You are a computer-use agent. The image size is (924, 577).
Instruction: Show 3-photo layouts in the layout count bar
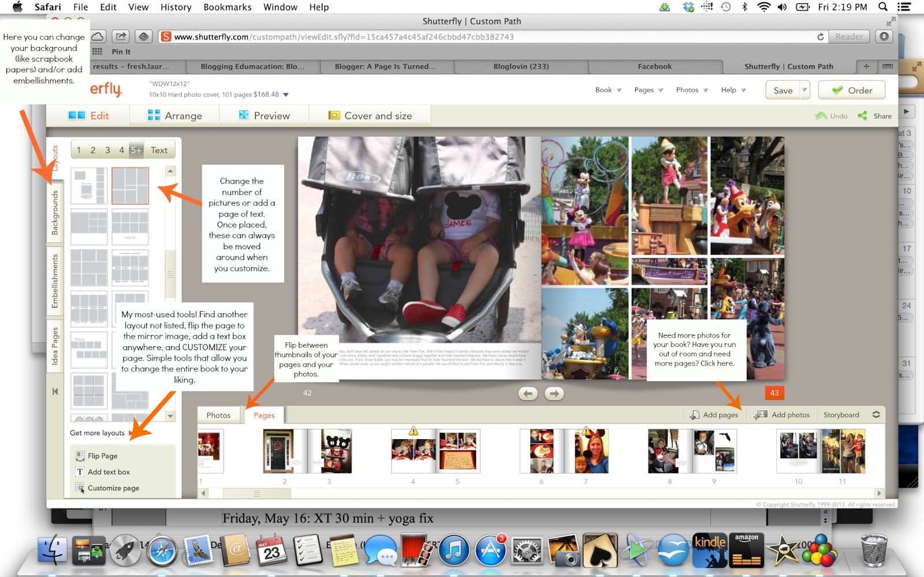coord(107,150)
